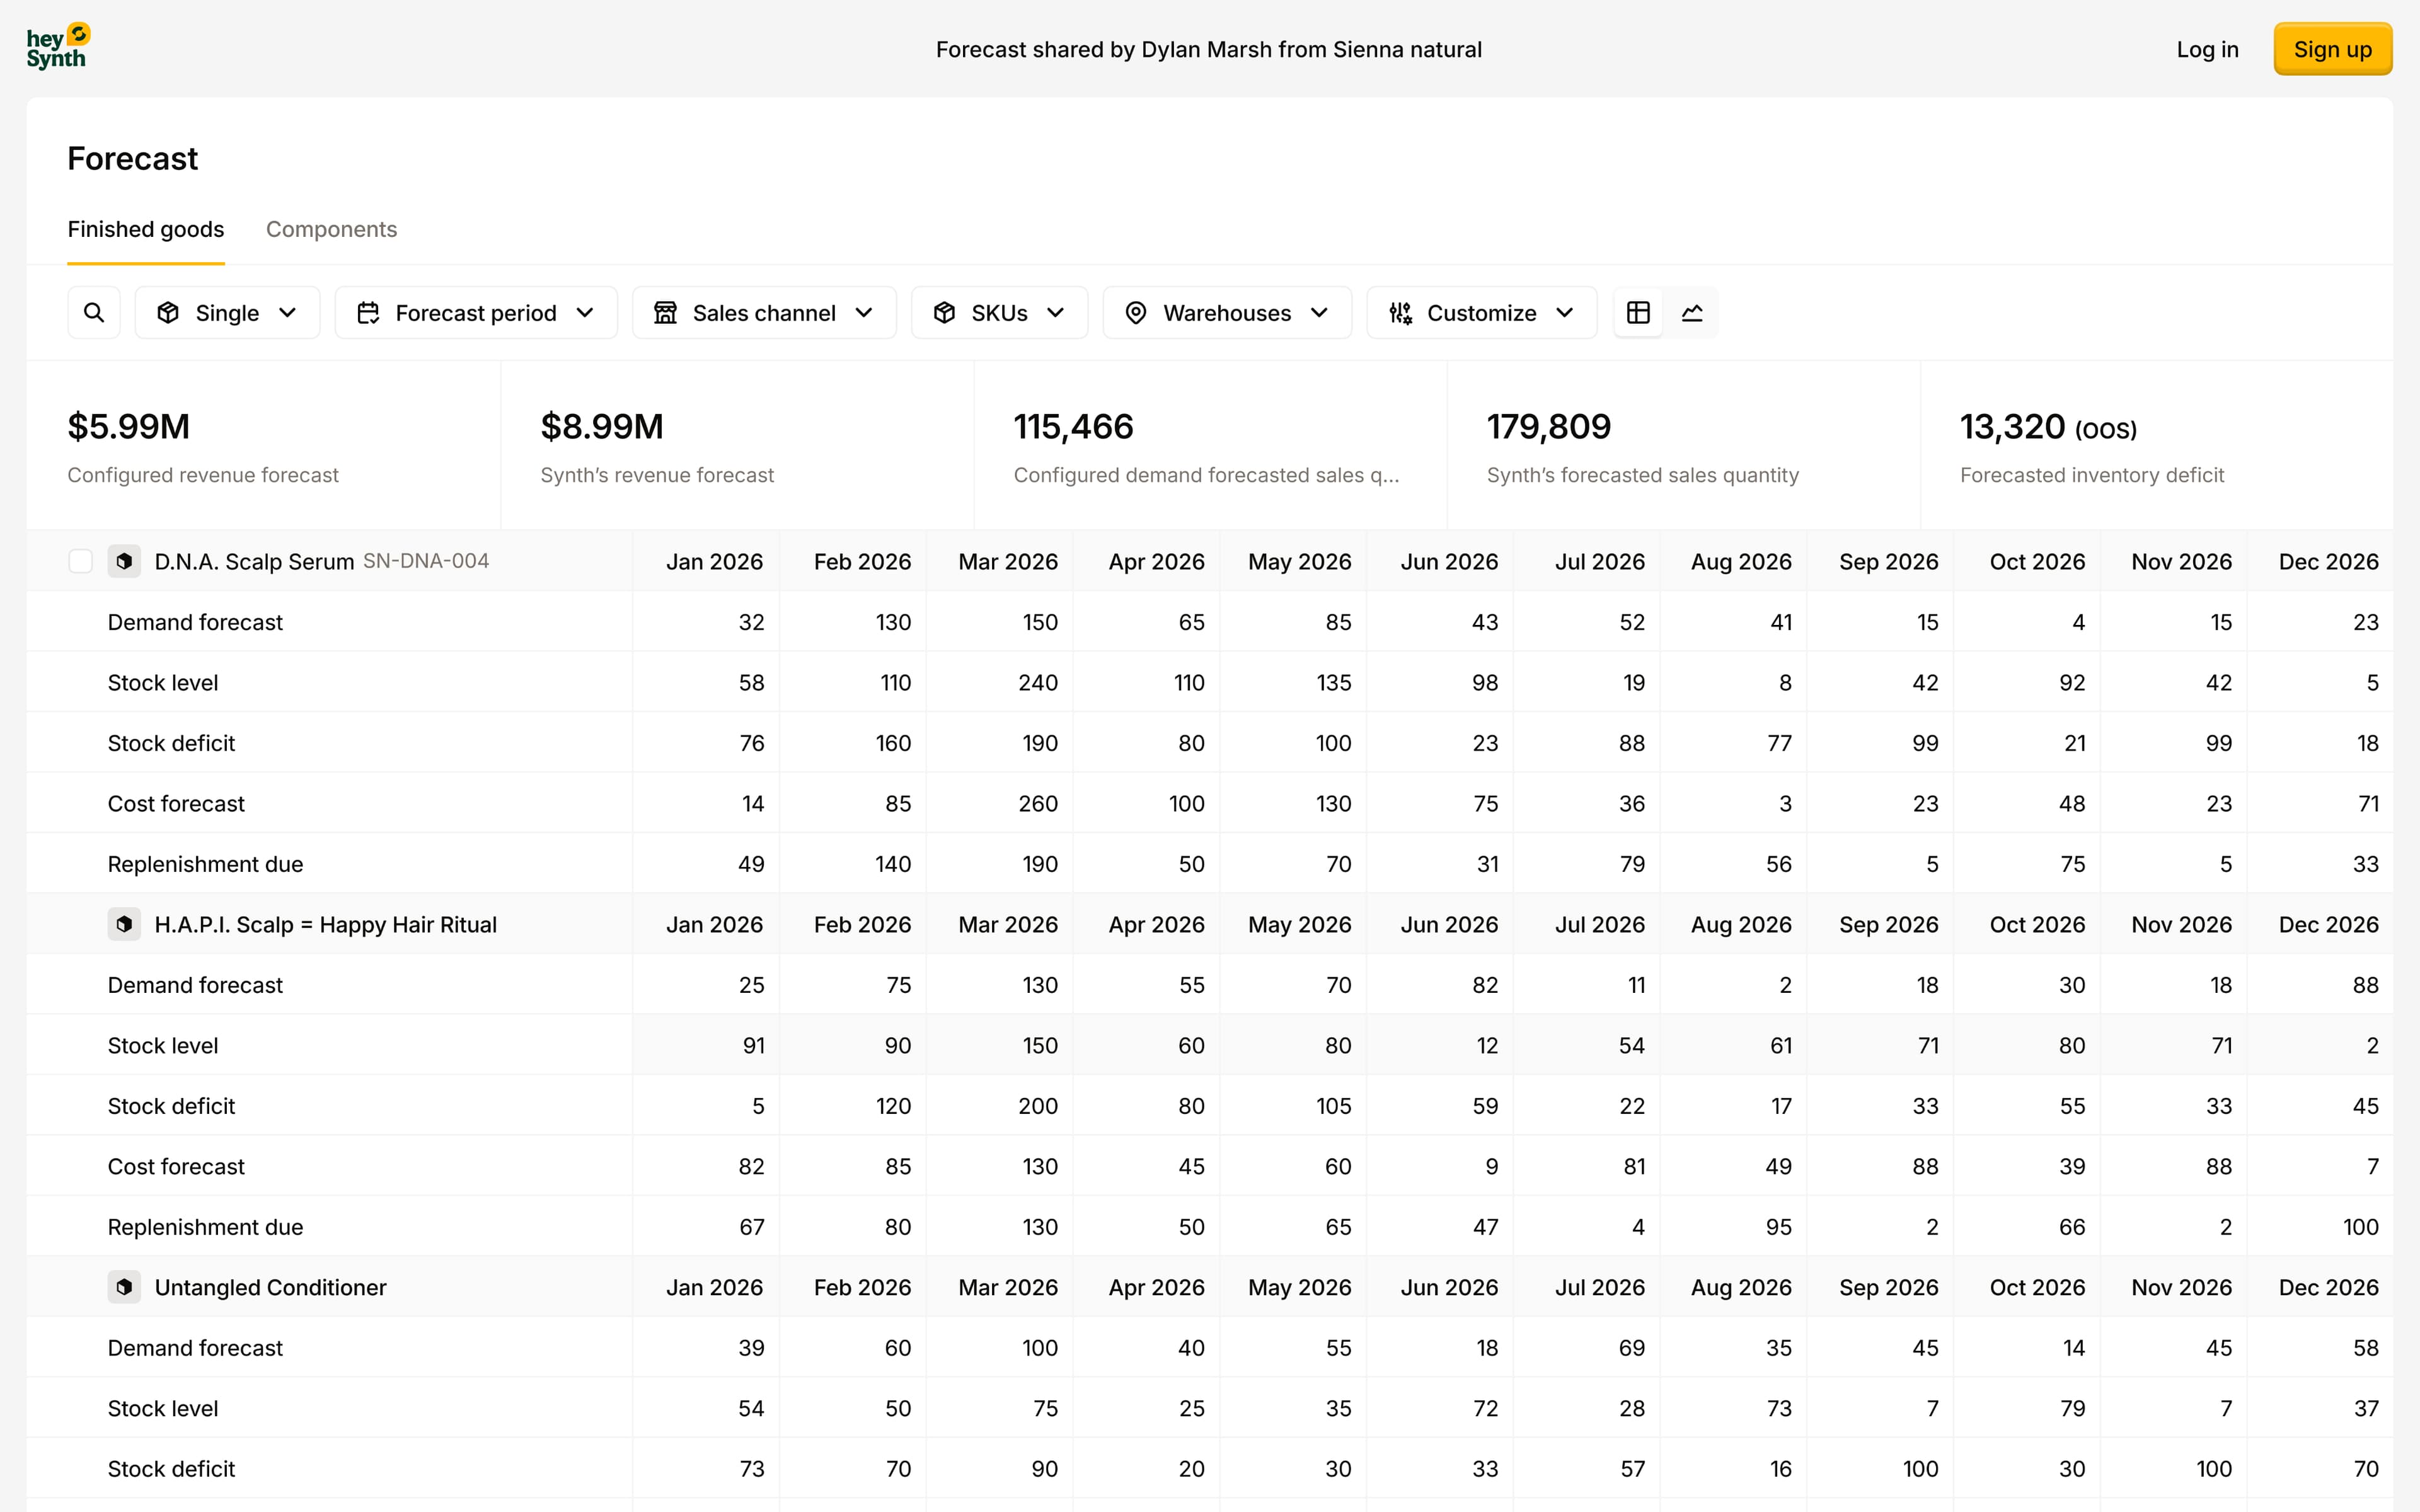Click the heySynth logo
2420x1512 pixels.
click(58, 48)
